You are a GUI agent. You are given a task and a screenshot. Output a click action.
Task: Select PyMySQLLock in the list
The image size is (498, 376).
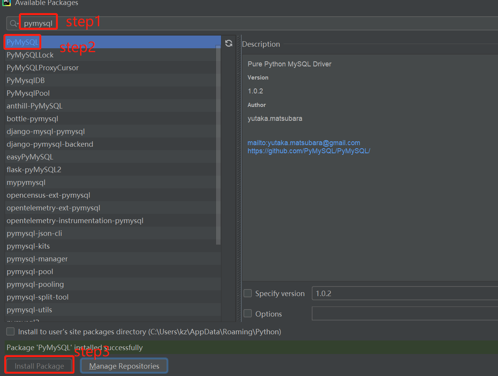[x=113, y=55]
